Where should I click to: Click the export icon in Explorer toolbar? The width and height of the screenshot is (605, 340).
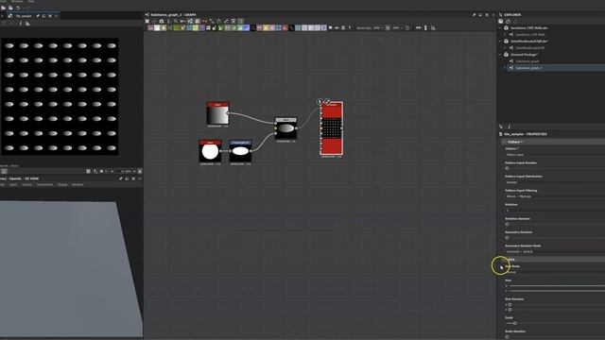(x=509, y=21)
